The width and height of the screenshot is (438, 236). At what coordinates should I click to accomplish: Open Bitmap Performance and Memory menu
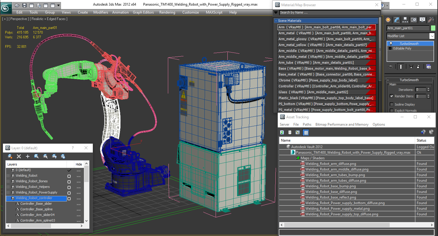[342, 124]
